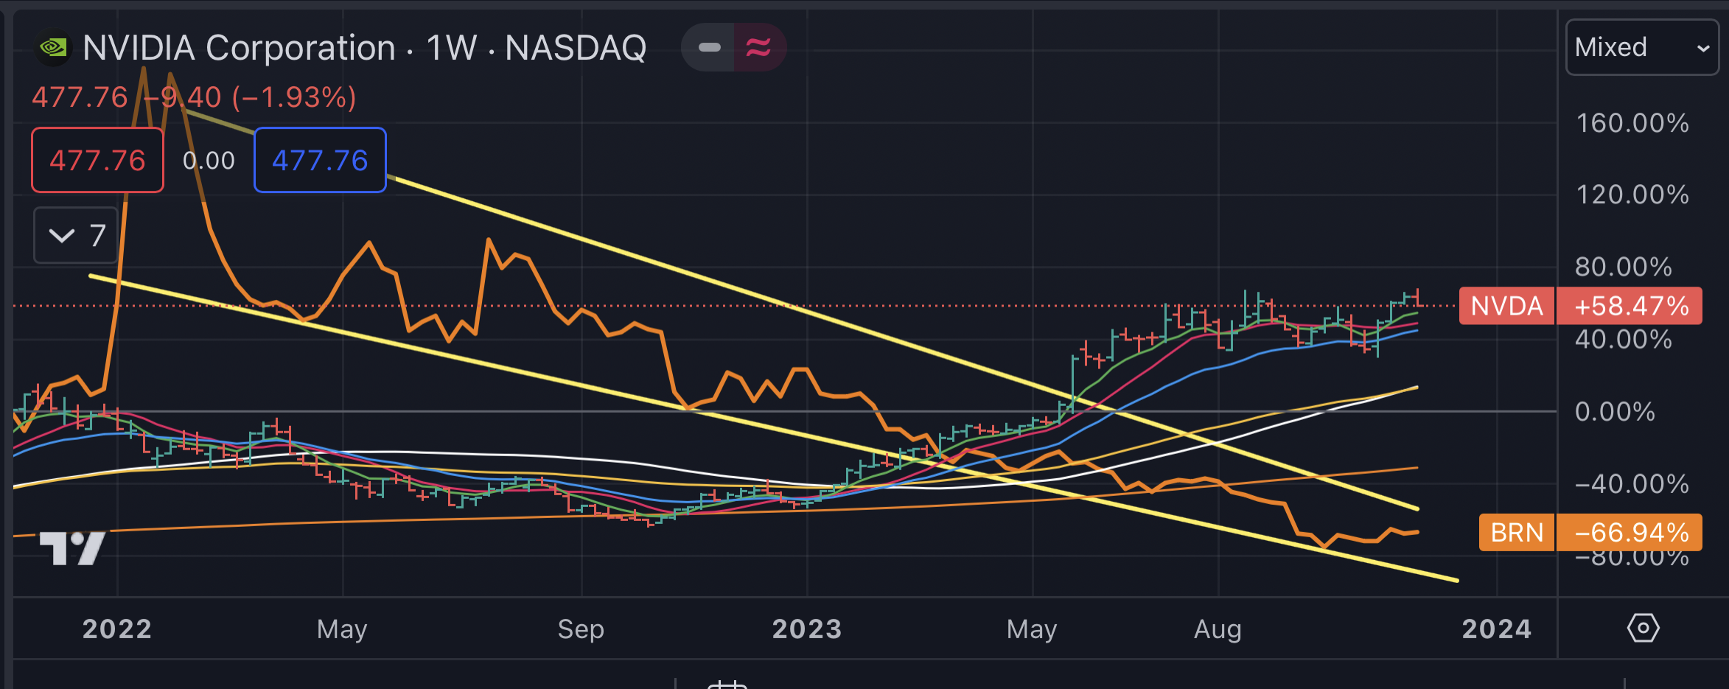The height and width of the screenshot is (689, 1729).
Task: Click the red price change text -9.40 (-1.93%)
Action: [251, 97]
